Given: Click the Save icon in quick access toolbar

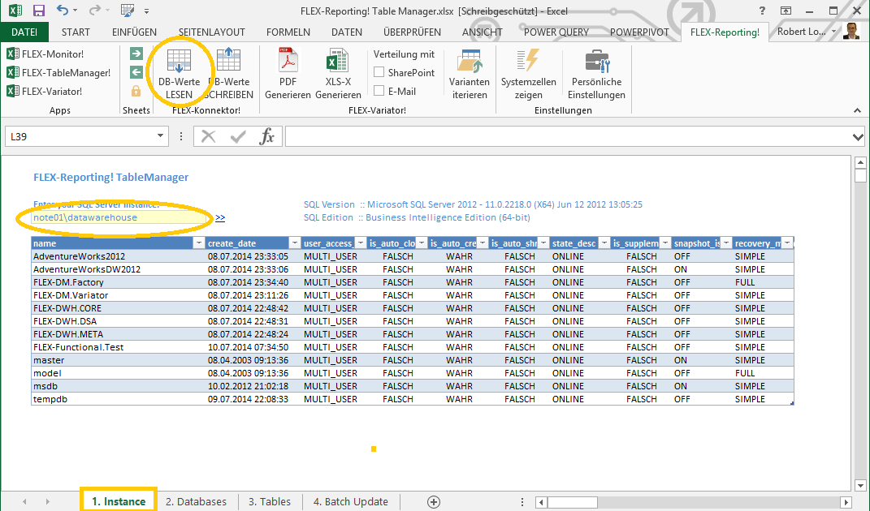Looking at the screenshot, I should pyautogui.click(x=38, y=11).
